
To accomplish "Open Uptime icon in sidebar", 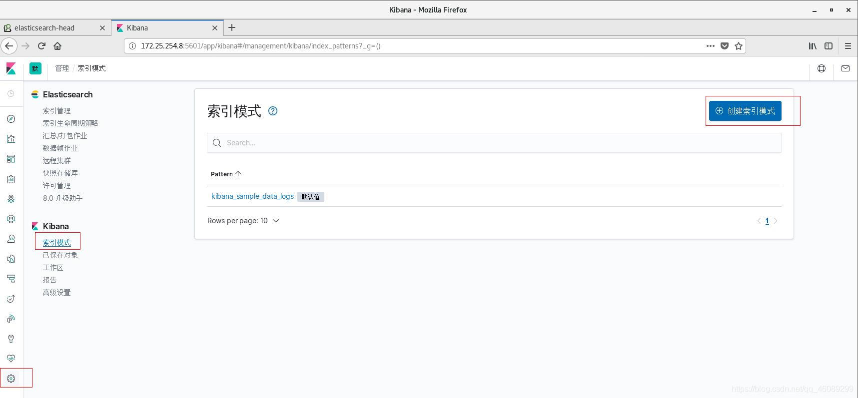I will coord(11,299).
